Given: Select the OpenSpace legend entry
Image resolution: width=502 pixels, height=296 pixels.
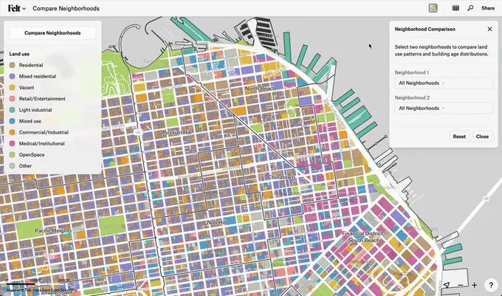Looking at the screenshot, I should coord(27,154).
